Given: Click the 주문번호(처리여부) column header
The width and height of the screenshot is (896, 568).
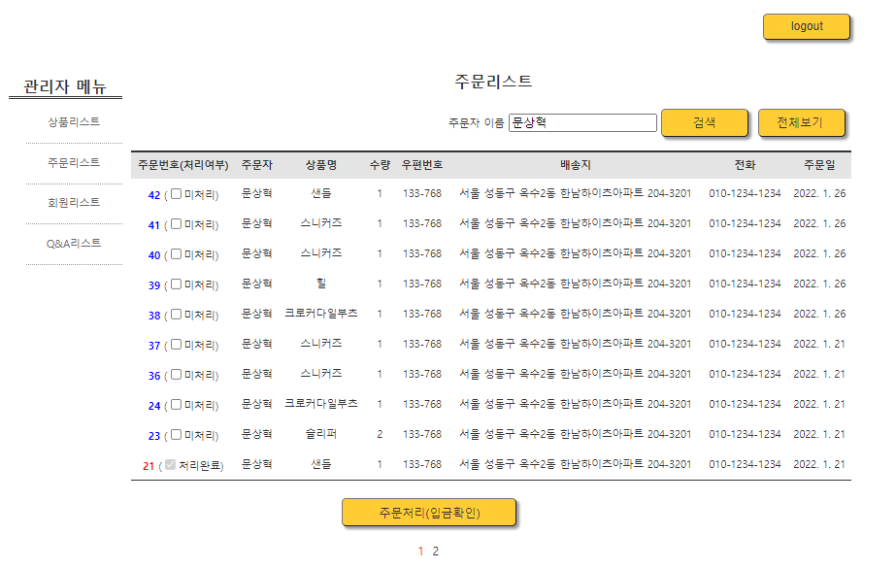Looking at the screenshot, I should pyautogui.click(x=183, y=165).
